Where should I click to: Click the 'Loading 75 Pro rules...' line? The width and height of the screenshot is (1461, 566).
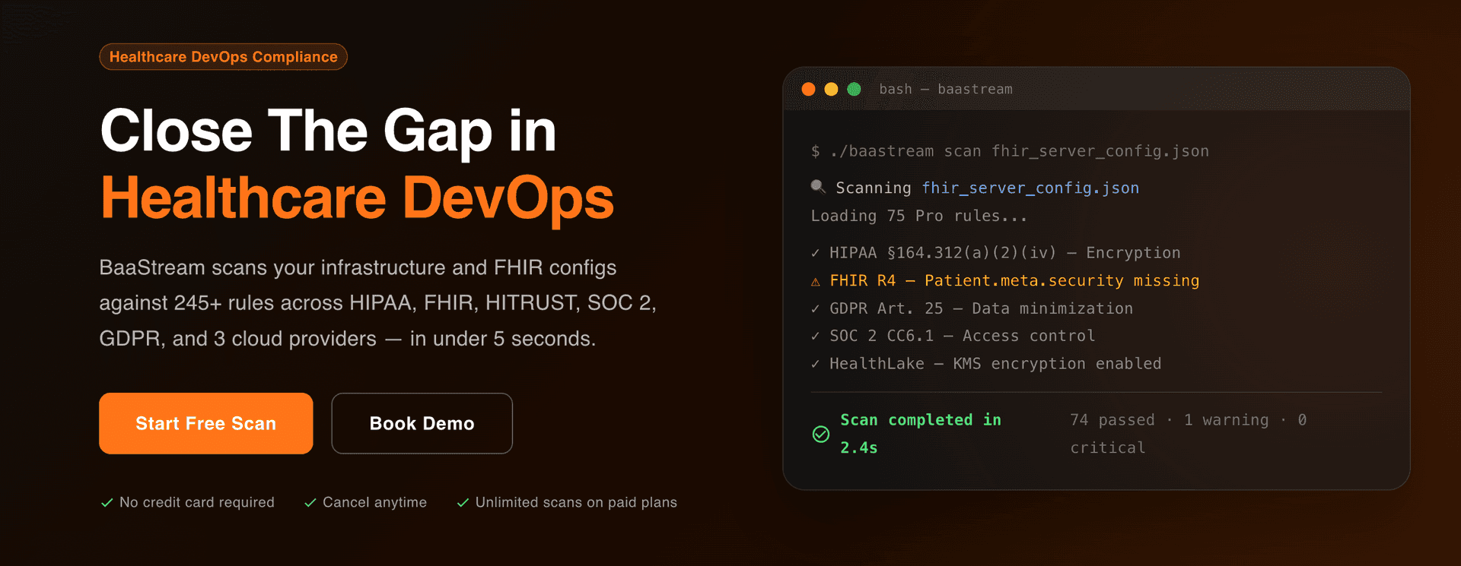(919, 216)
